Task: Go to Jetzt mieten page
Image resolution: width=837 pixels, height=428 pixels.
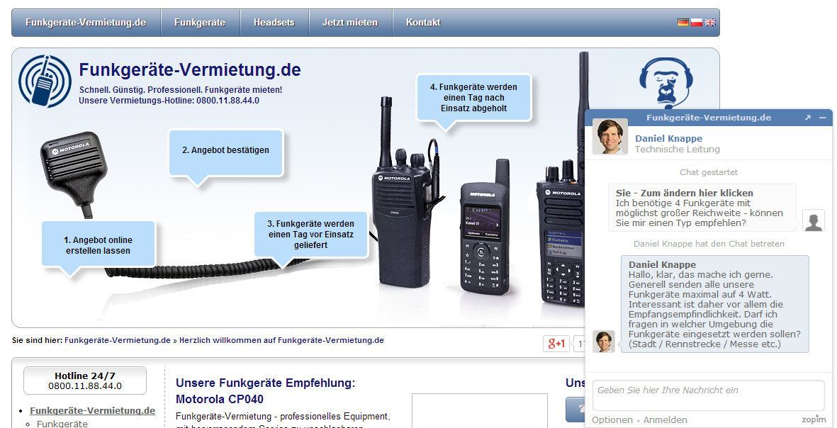Action: (x=349, y=23)
